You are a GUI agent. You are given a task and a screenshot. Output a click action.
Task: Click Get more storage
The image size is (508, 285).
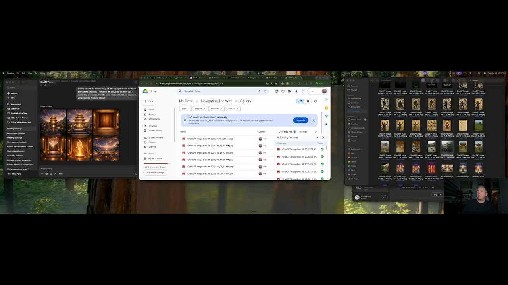156,173
